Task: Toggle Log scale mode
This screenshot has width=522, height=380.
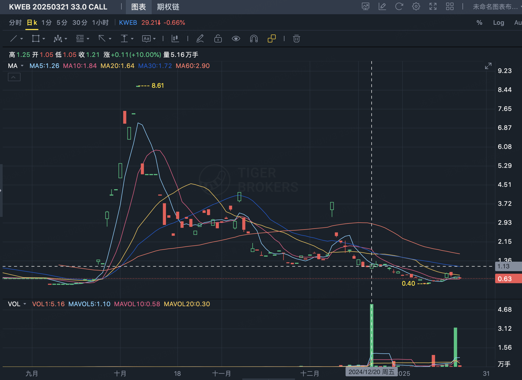Action: (498, 23)
